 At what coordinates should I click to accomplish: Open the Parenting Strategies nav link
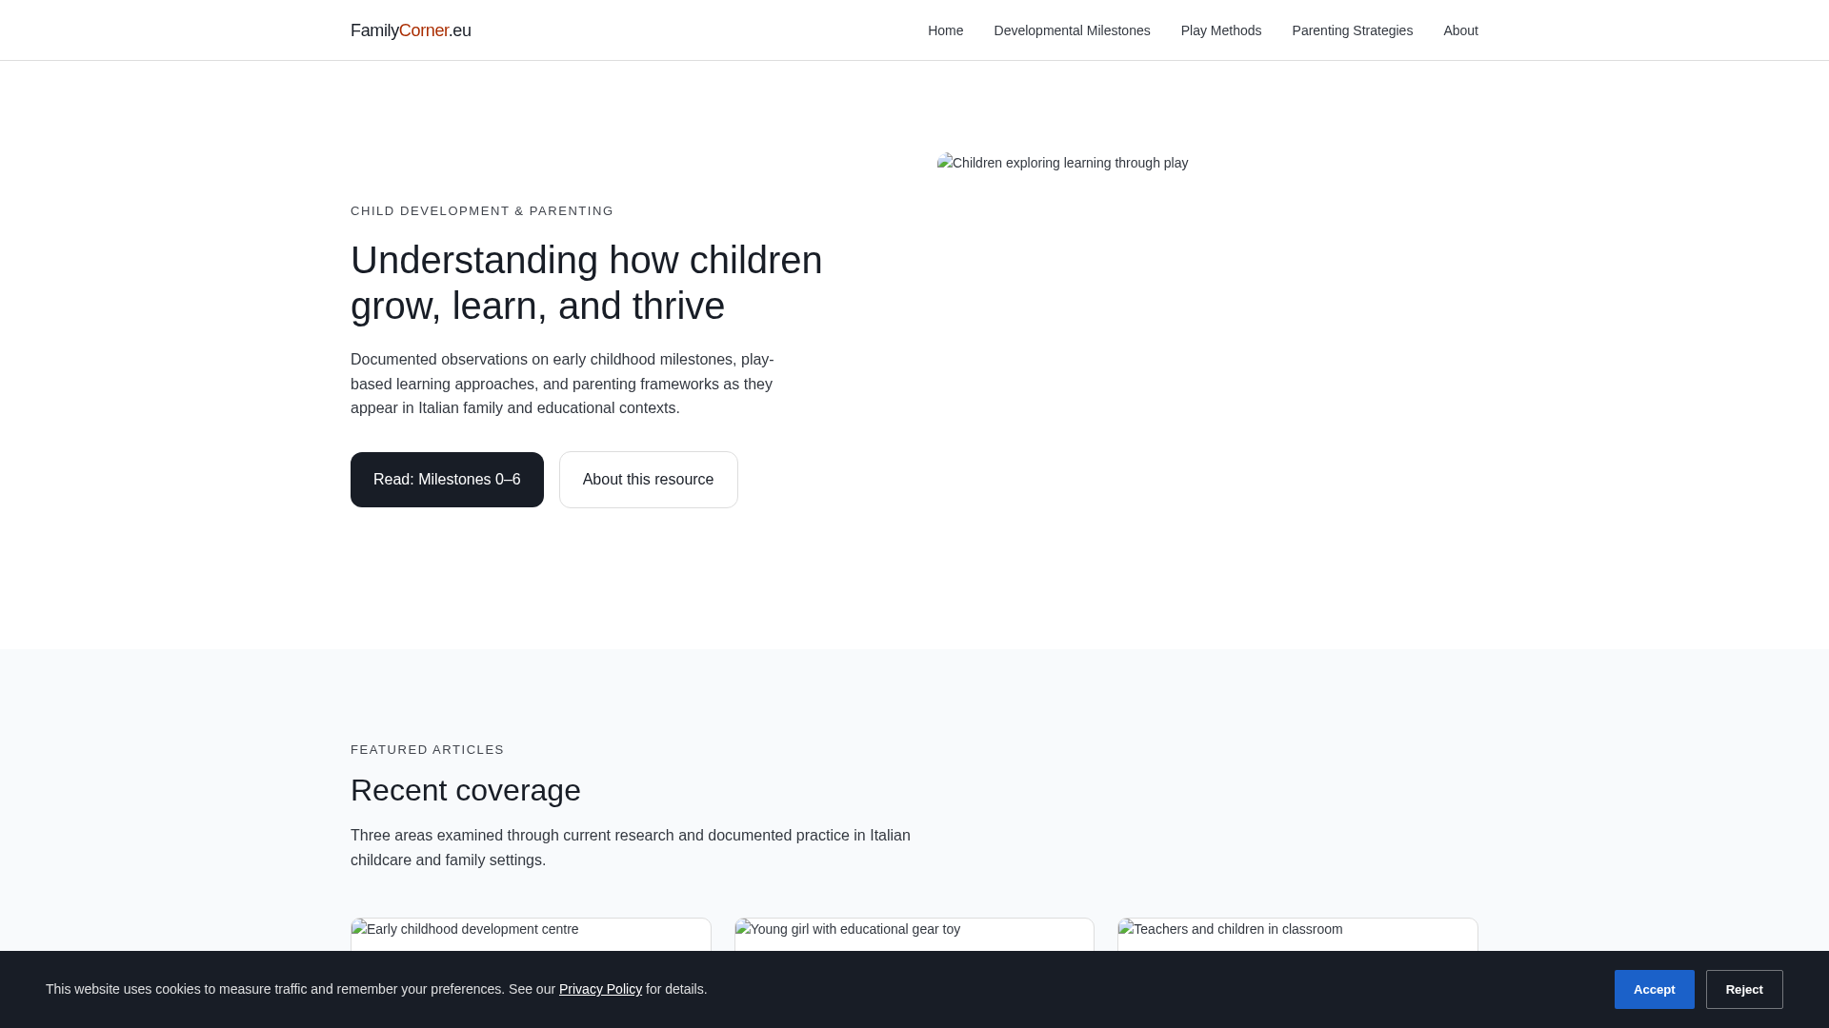tap(1352, 30)
